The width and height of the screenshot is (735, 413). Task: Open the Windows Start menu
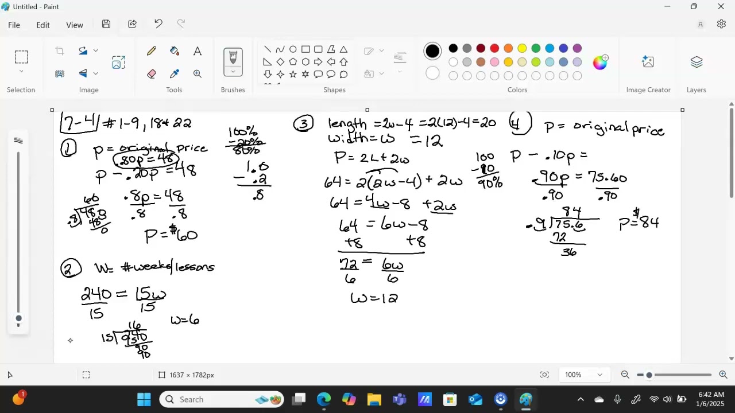[144, 399]
